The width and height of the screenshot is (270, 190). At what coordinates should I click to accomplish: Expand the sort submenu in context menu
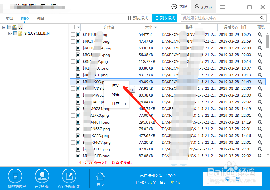[125, 104]
